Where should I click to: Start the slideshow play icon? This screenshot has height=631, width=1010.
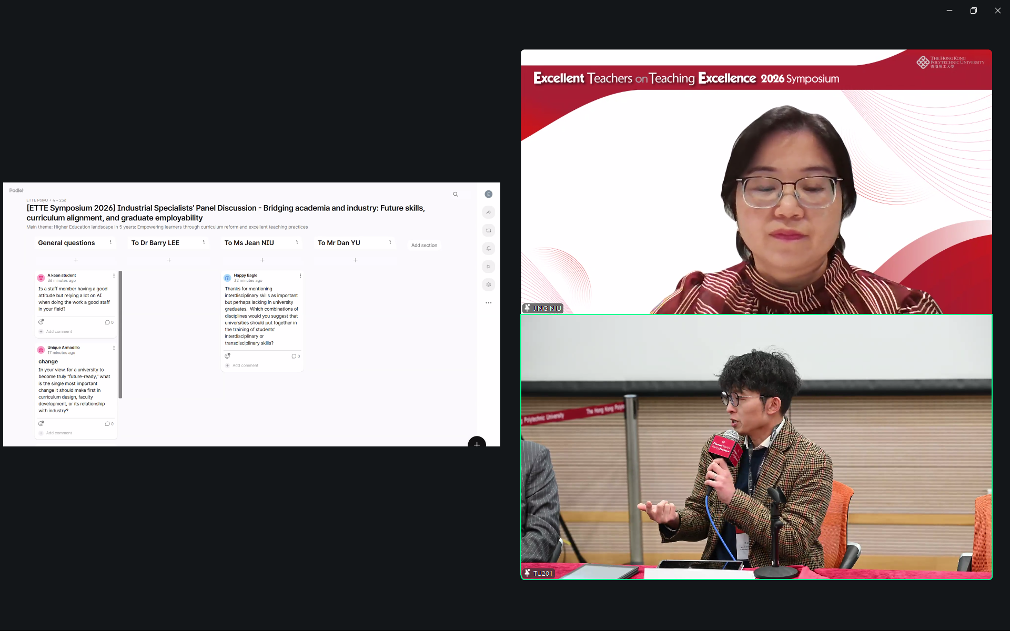(x=489, y=267)
